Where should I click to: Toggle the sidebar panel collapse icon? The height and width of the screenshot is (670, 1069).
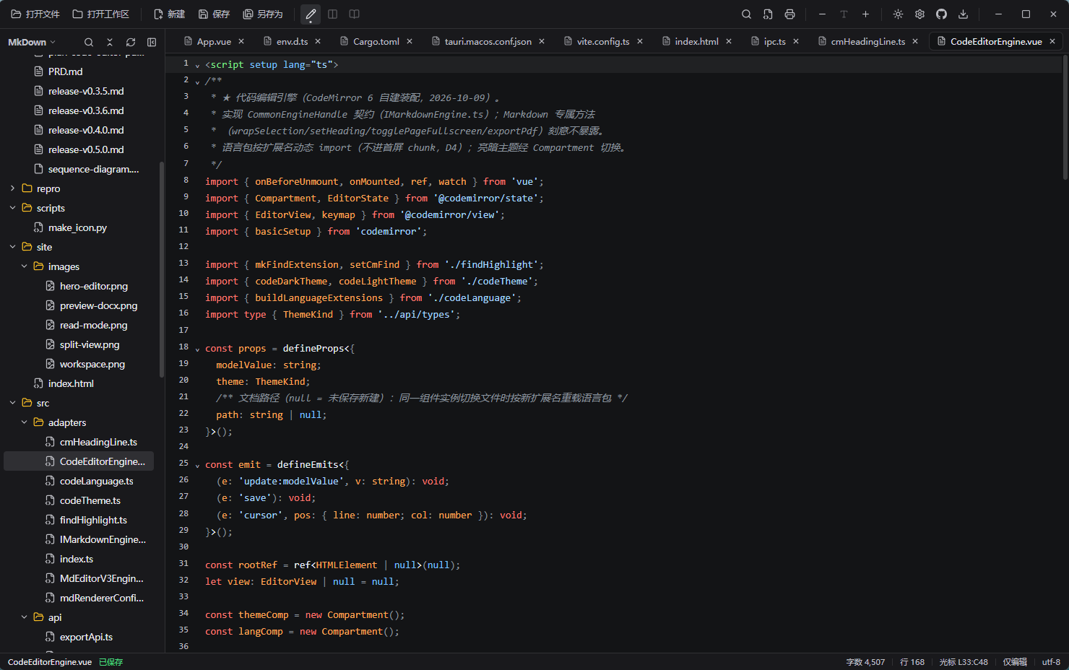point(152,42)
